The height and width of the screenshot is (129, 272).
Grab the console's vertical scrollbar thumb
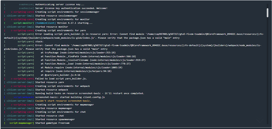coord(267,12)
